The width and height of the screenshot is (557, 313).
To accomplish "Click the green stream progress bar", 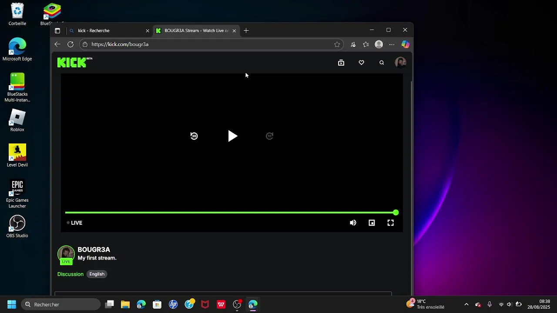I will [230, 213].
